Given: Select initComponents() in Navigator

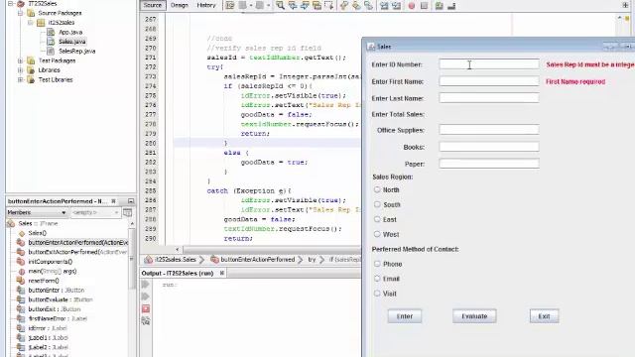Looking at the screenshot, I should [51, 262].
